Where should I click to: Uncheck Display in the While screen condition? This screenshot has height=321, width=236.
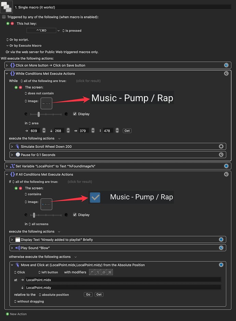point(75,114)
